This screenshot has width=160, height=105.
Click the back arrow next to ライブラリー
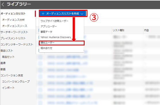click(3, 4)
